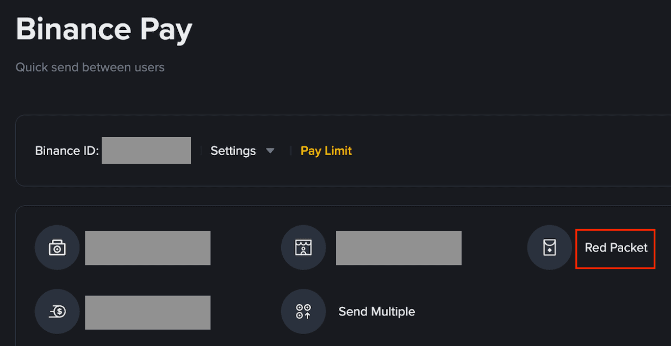Open the Settings menu label

coord(233,151)
